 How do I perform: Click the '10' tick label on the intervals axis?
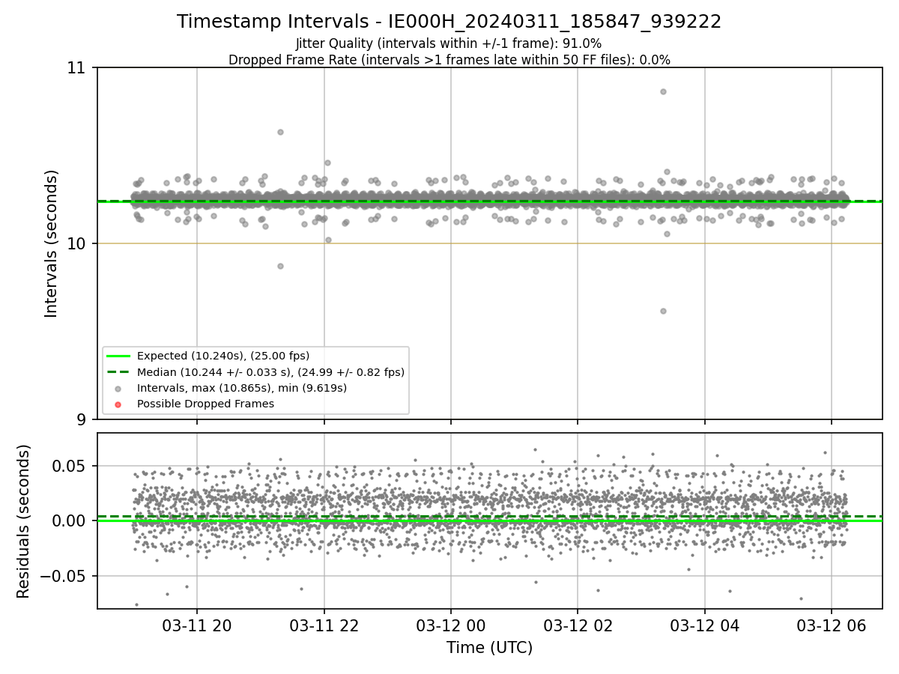[x=77, y=243]
